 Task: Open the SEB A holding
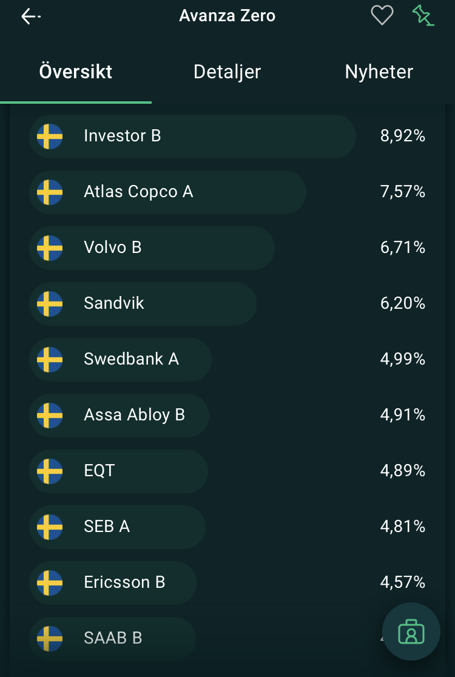click(x=107, y=527)
